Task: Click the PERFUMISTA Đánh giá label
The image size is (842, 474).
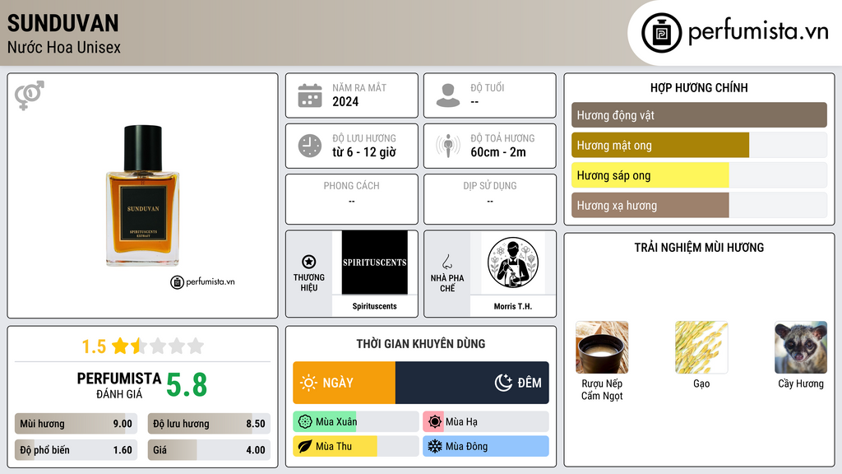Action: tap(119, 385)
